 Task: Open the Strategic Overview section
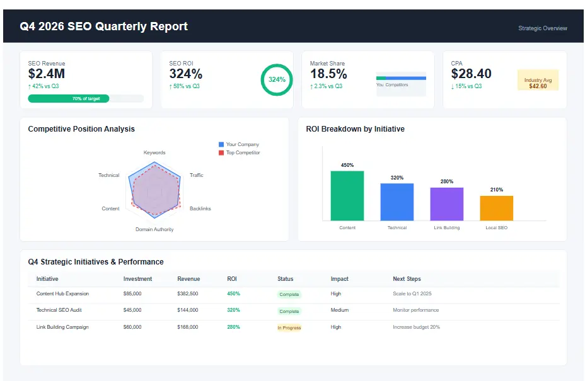point(542,28)
